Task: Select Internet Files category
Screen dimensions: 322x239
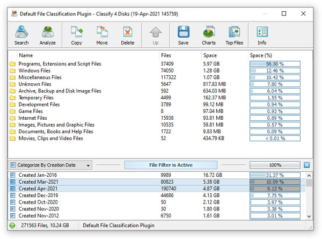Action: [x=33, y=118]
